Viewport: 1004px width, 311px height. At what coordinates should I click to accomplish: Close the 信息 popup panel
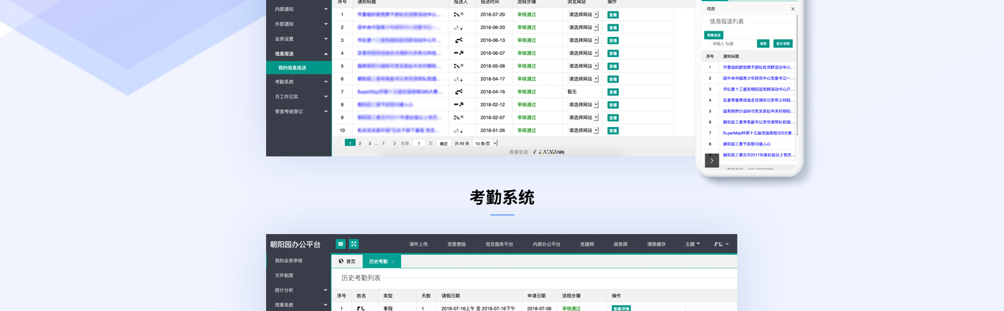(793, 9)
